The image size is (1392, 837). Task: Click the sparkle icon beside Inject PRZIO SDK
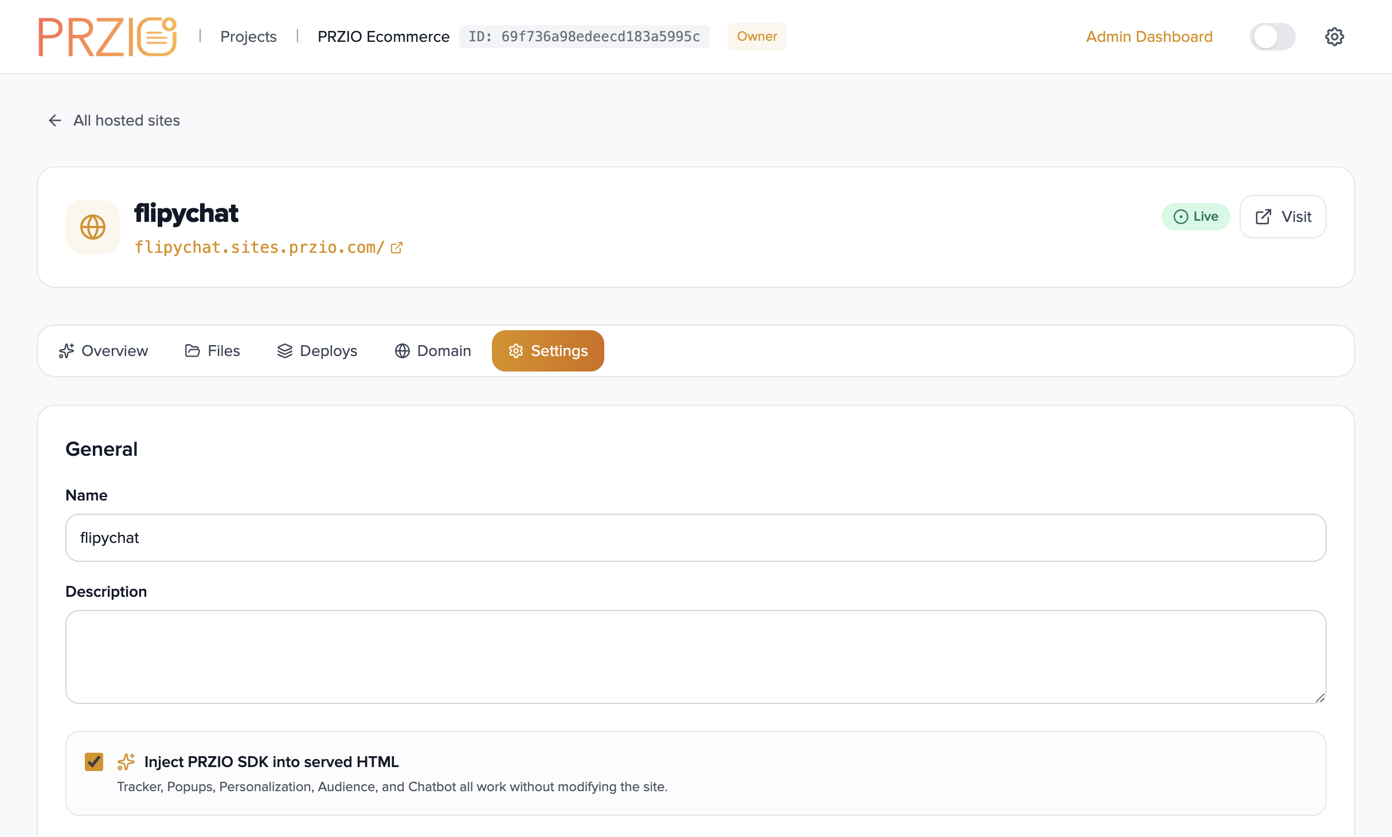[126, 762]
